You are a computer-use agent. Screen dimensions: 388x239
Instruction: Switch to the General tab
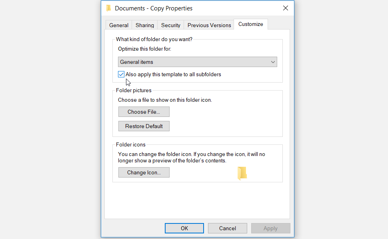click(119, 25)
